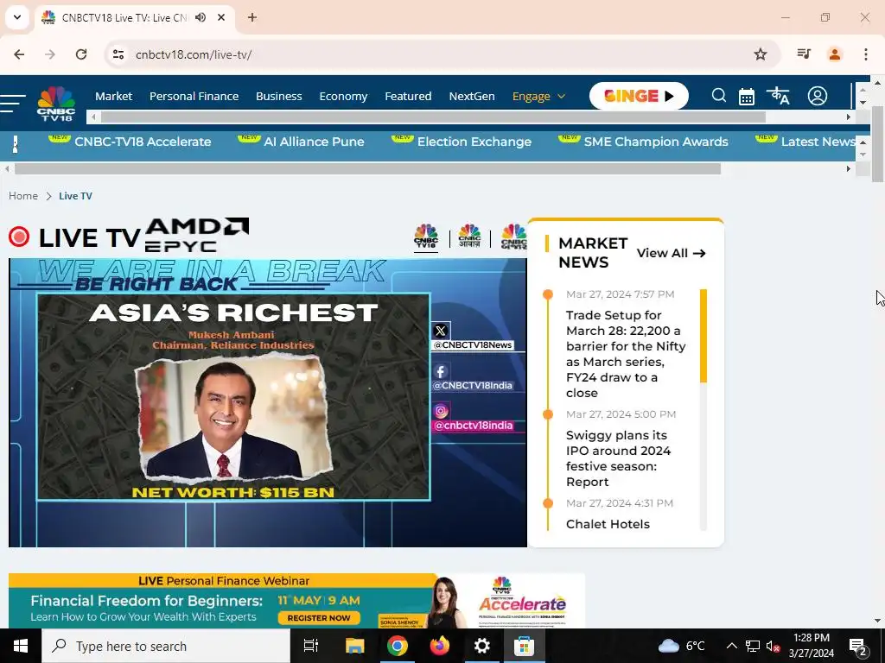Viewport: 885px width, 663px height.
Task: Open the tab search dropdown arrow
Action: (x=17, y=17)
